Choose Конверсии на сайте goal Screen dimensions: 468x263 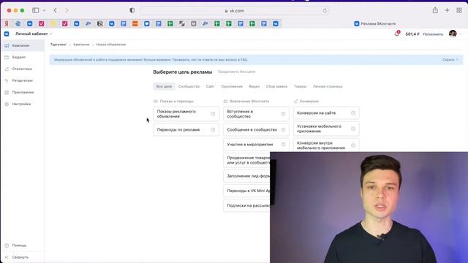pyautogui.click(x=326, y=113)
